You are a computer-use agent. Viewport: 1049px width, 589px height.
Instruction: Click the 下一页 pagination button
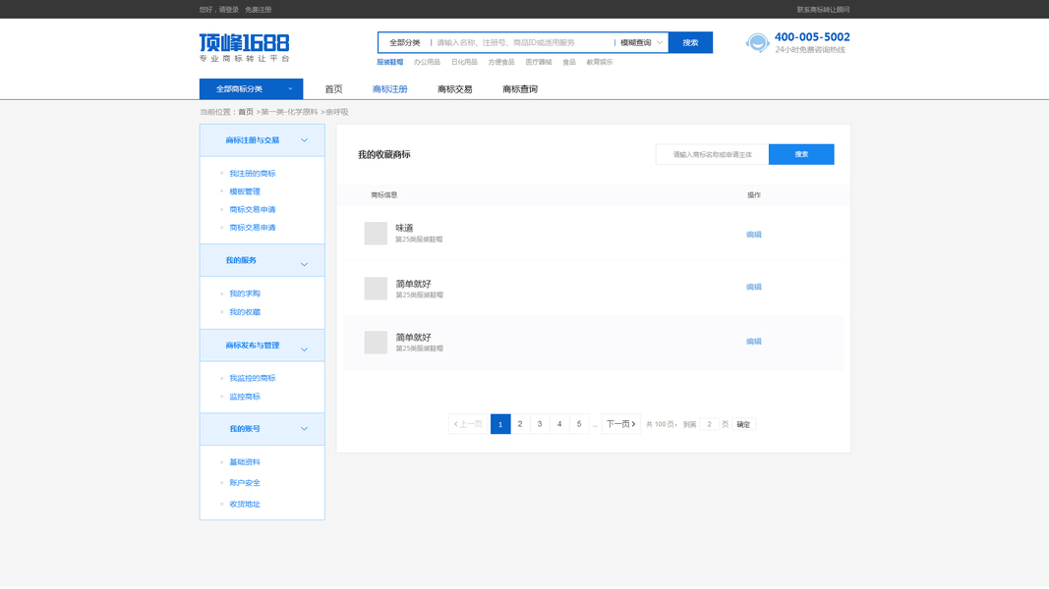click(x=620, y=424)
